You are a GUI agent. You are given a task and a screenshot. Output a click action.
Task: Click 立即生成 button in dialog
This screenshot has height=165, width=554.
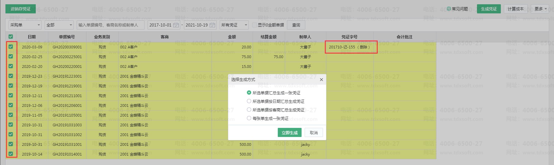click(x=289, y=133)
